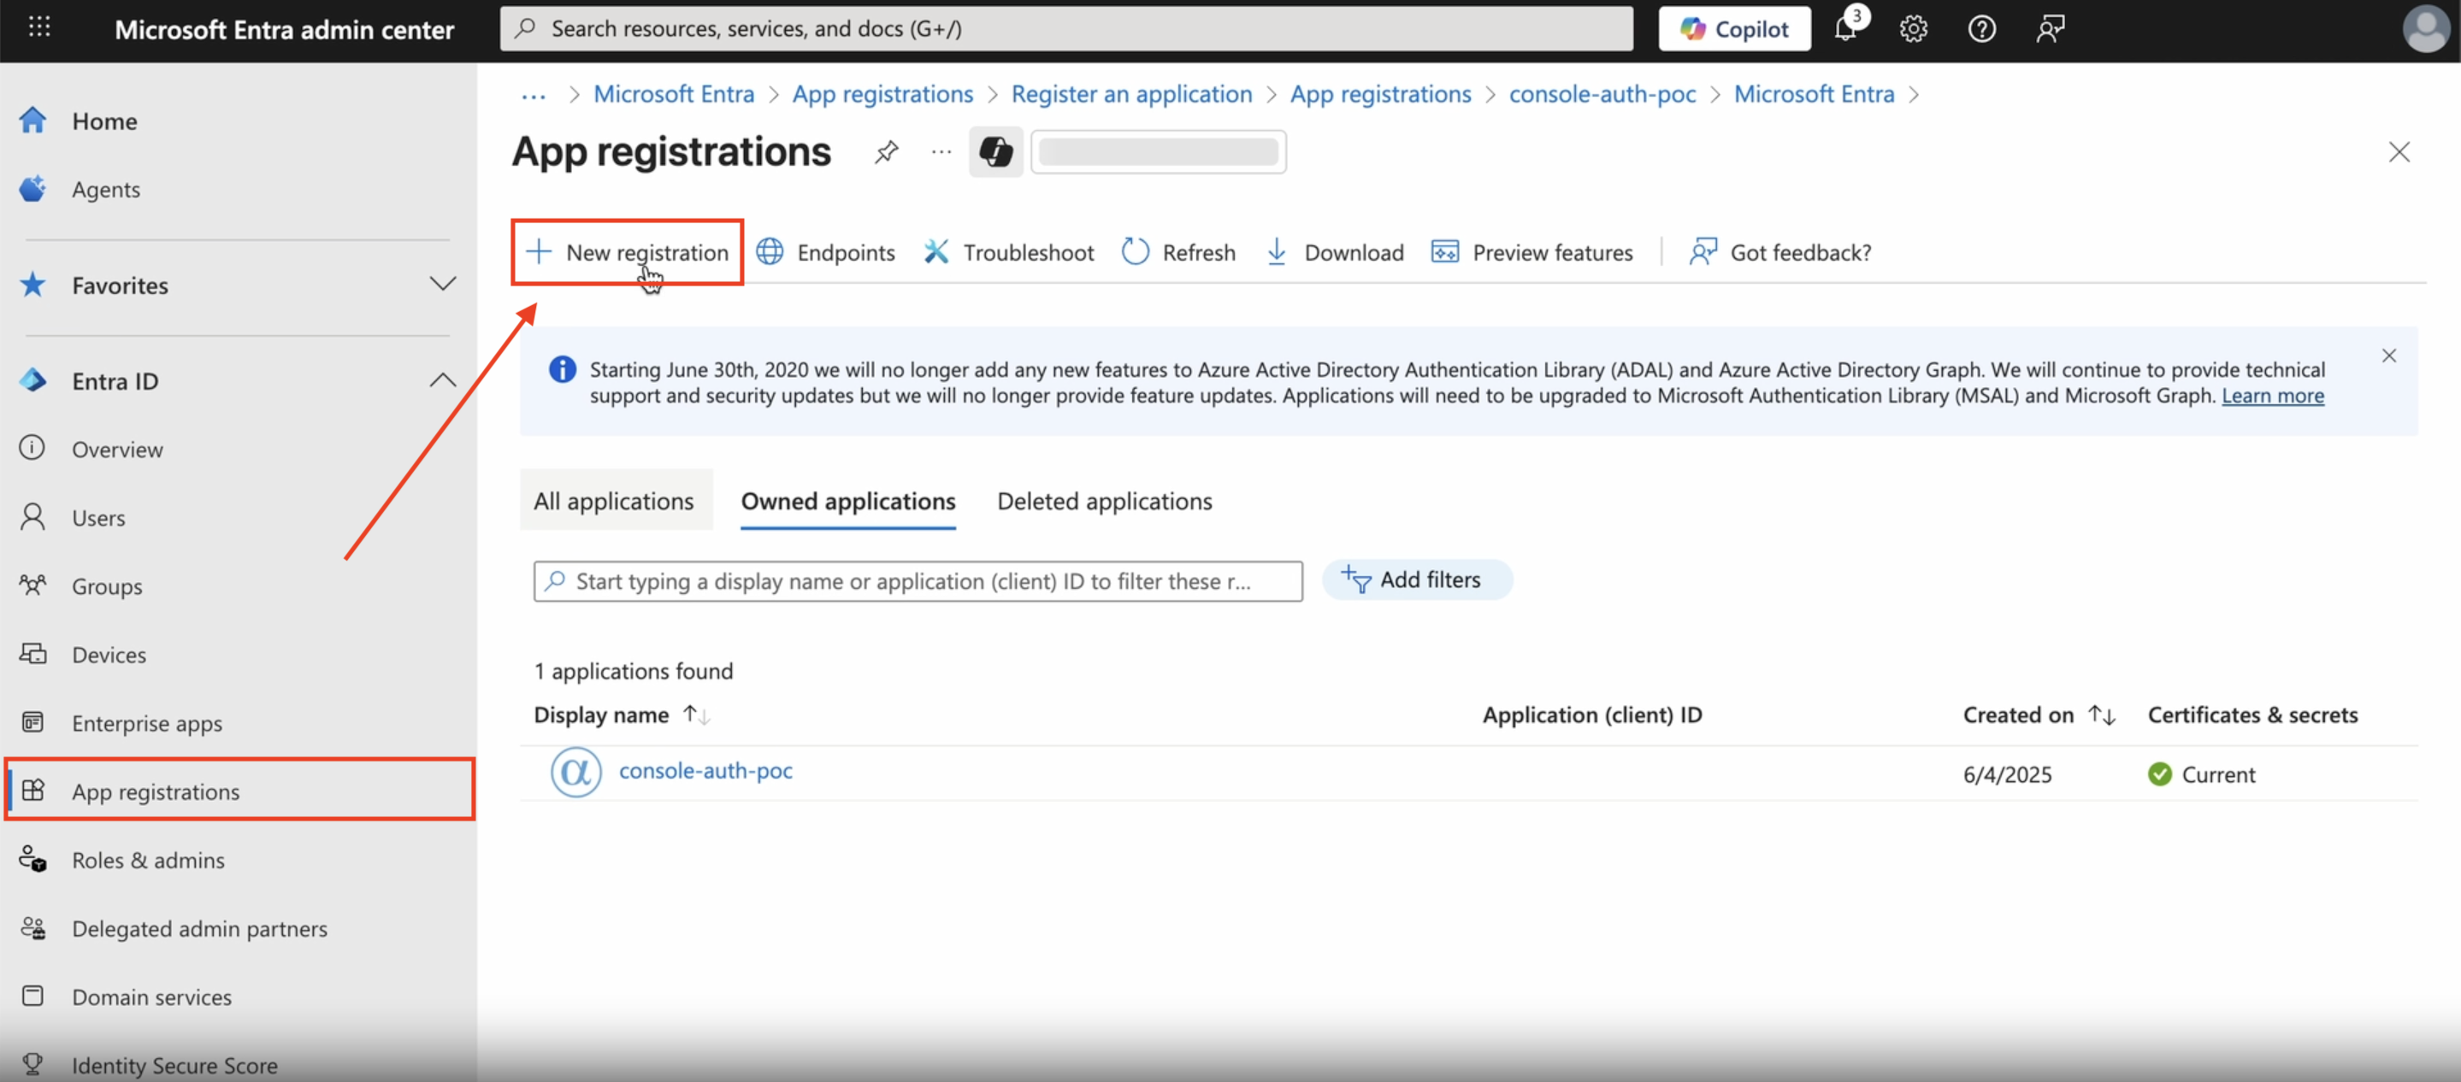Switch to Deleted applications tab
The width and height of the screenshot is (2461, 1082).
(x=1105, y=501)
